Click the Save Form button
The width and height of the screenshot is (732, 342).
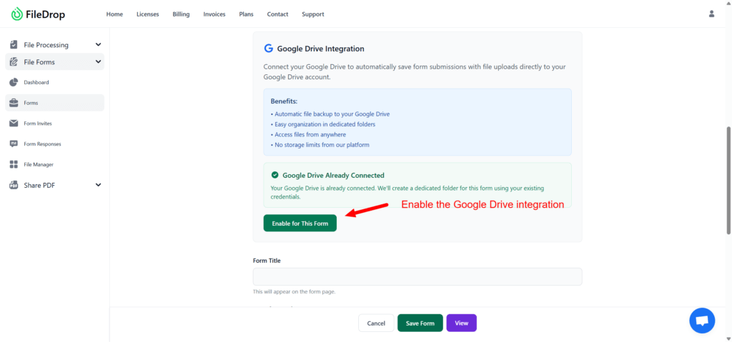pos(420,323)
